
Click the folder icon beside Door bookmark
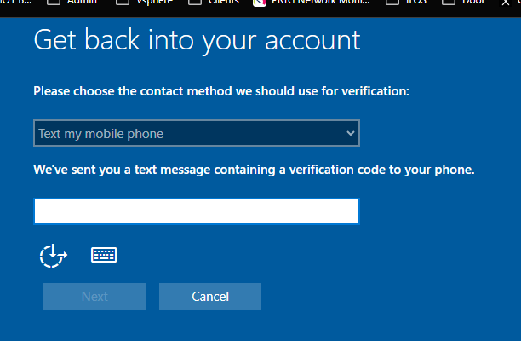click(449, 2)
